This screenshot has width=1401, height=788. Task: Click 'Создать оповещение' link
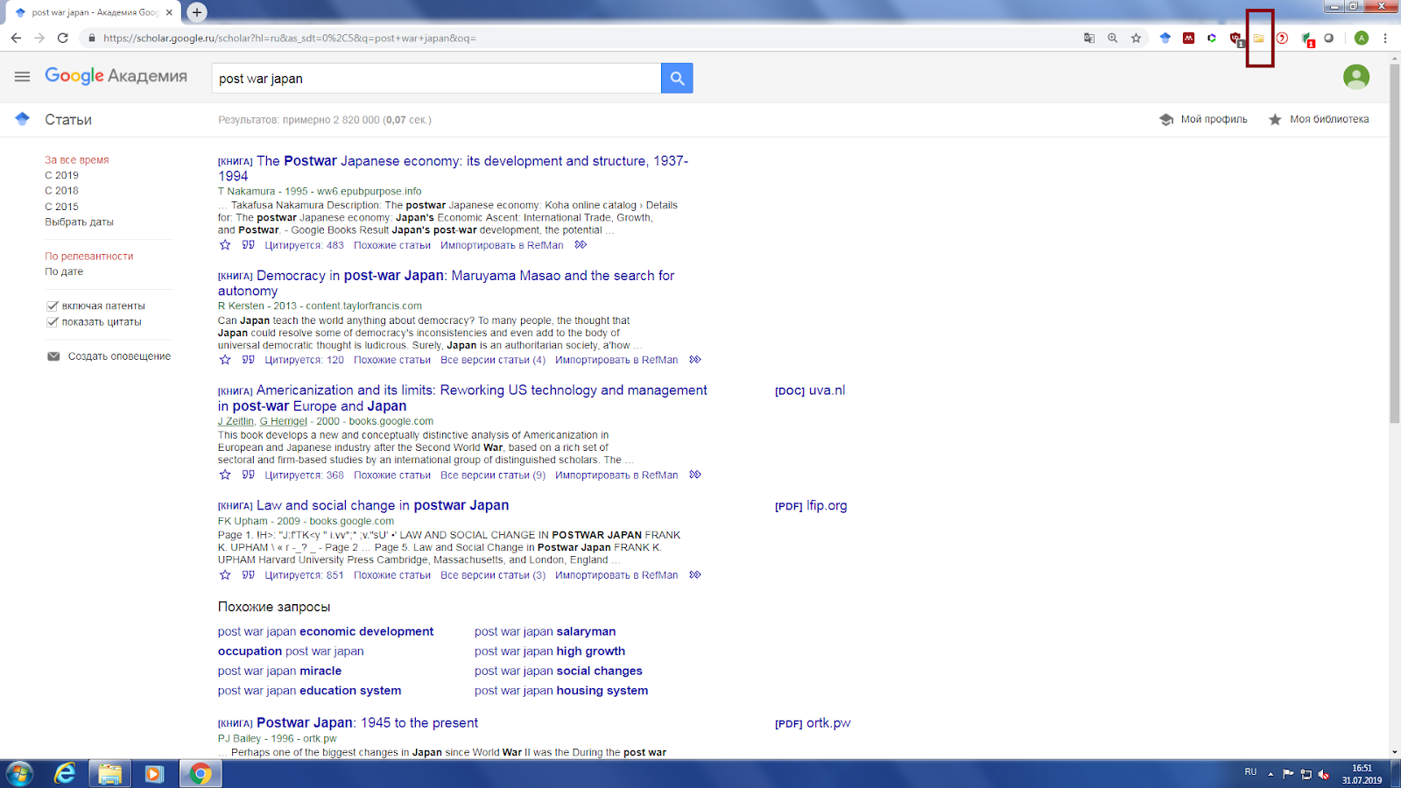119,356
